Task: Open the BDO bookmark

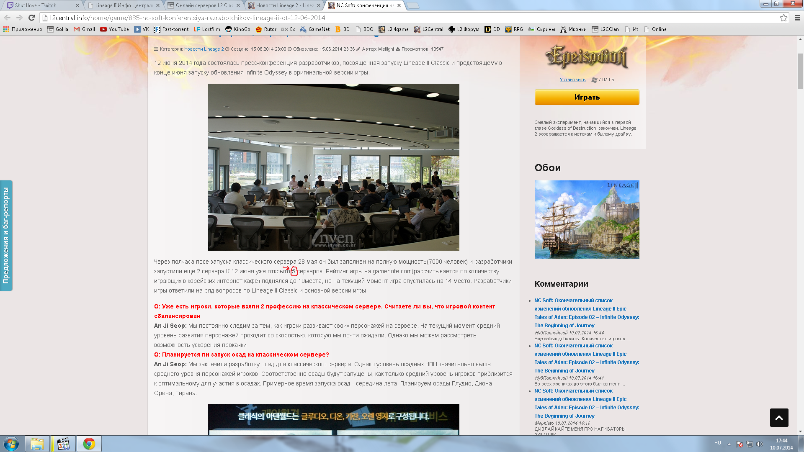Action: tap(364, 29)
